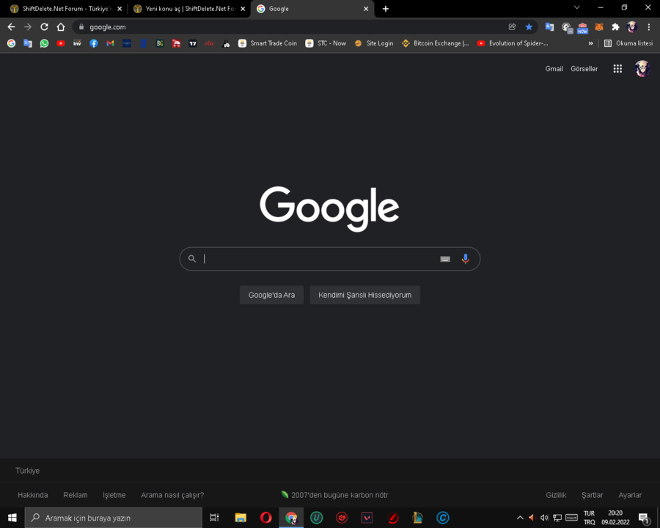This screenshot has width=660, height=528.
Task: Open the MetaMask fox extension
Action: (599, 27)
